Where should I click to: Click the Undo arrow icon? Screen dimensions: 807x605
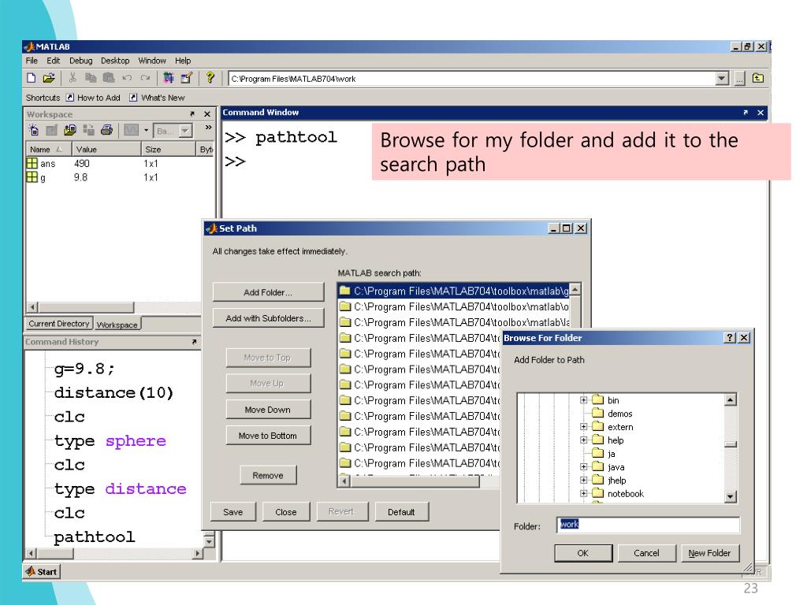tap(127, 78)
